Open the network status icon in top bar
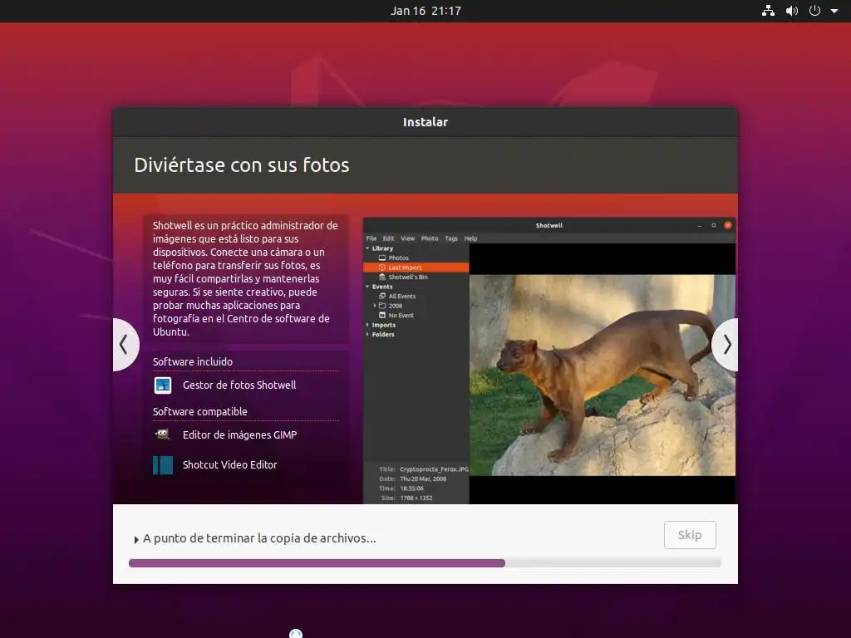Image resolution: width=851 pixels, height=638 pixels. click(x=768, y=11)
